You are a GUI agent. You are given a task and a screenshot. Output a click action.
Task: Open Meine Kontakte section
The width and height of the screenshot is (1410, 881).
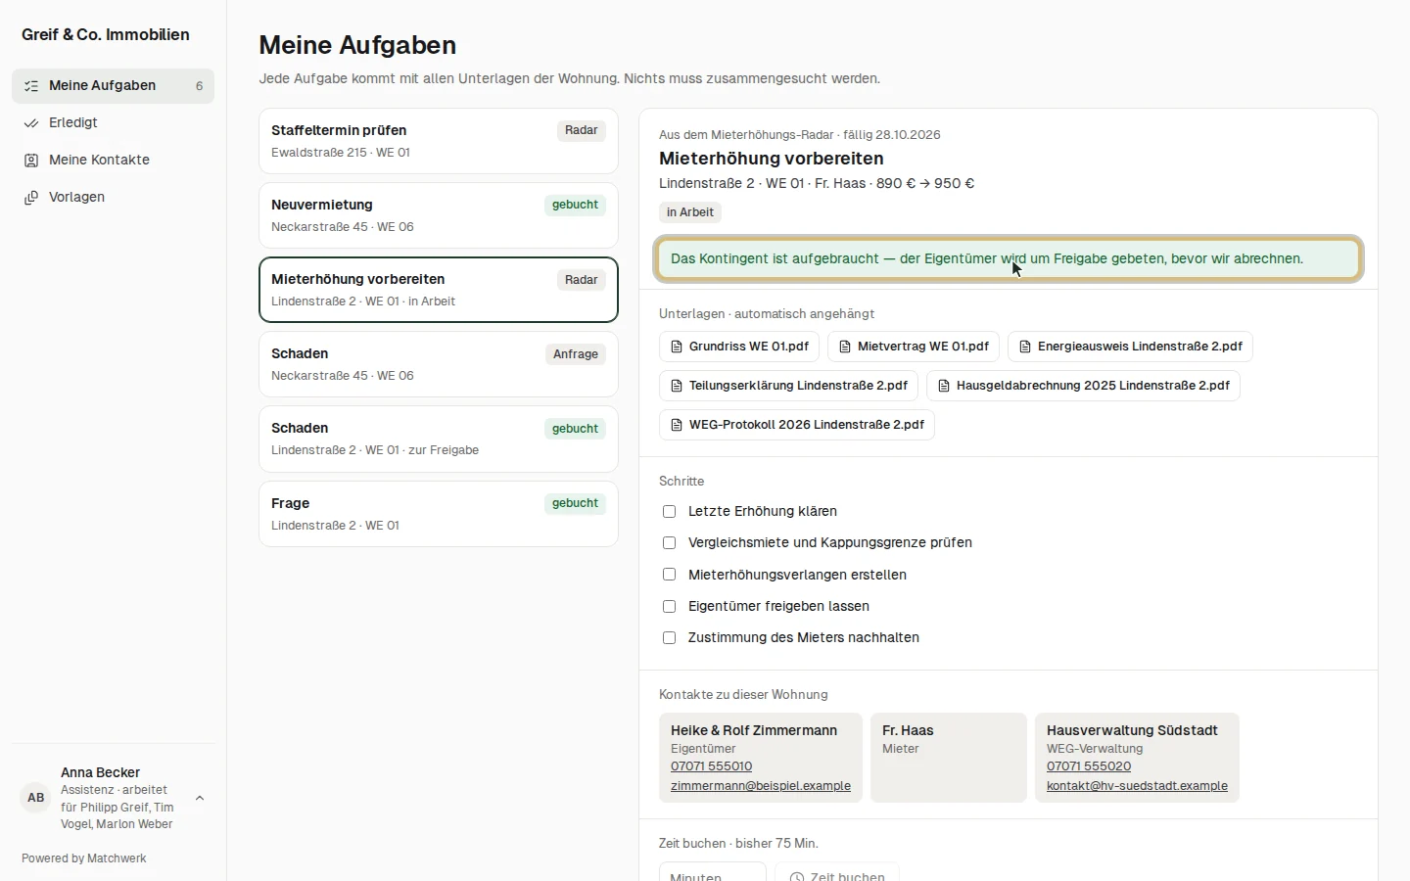click(113, 161)
